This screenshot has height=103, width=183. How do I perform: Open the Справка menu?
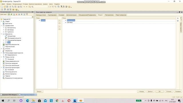coord(57,4)
